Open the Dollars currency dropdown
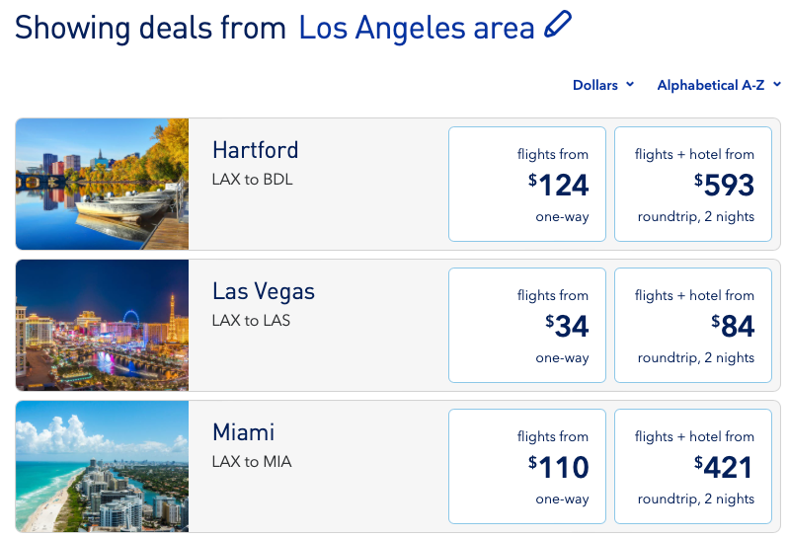The width and height of the screenshot is (788, 537). pos(602,86)
